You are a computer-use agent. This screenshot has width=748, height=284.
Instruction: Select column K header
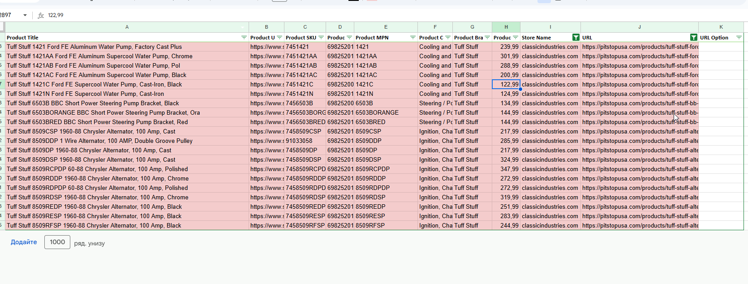(x=721, y=27)
